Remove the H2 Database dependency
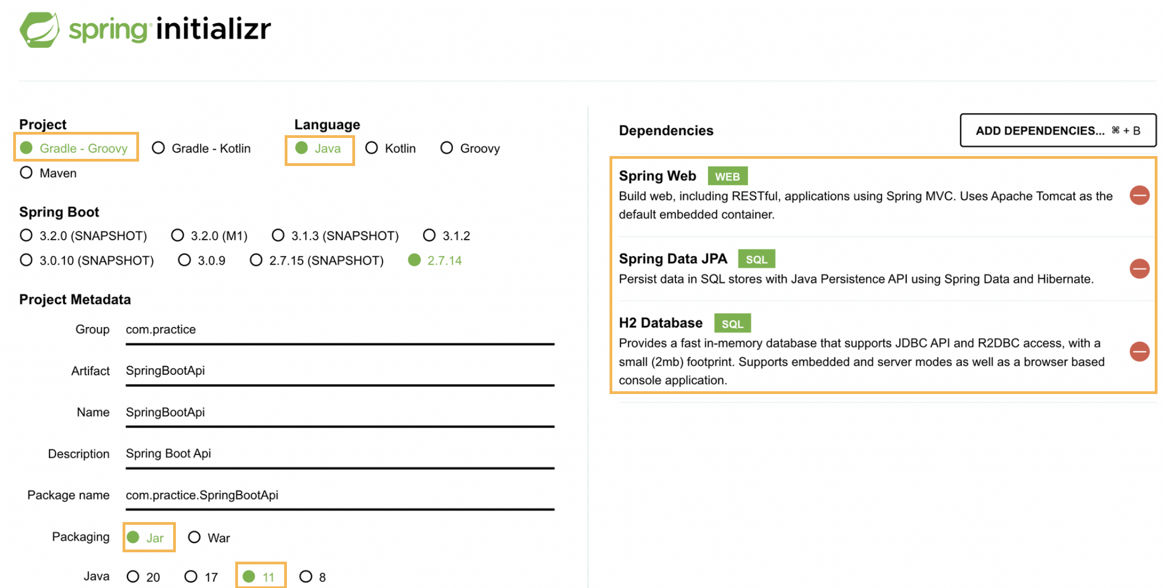This screenshot has width=1163, height=588. (1139, 352)
